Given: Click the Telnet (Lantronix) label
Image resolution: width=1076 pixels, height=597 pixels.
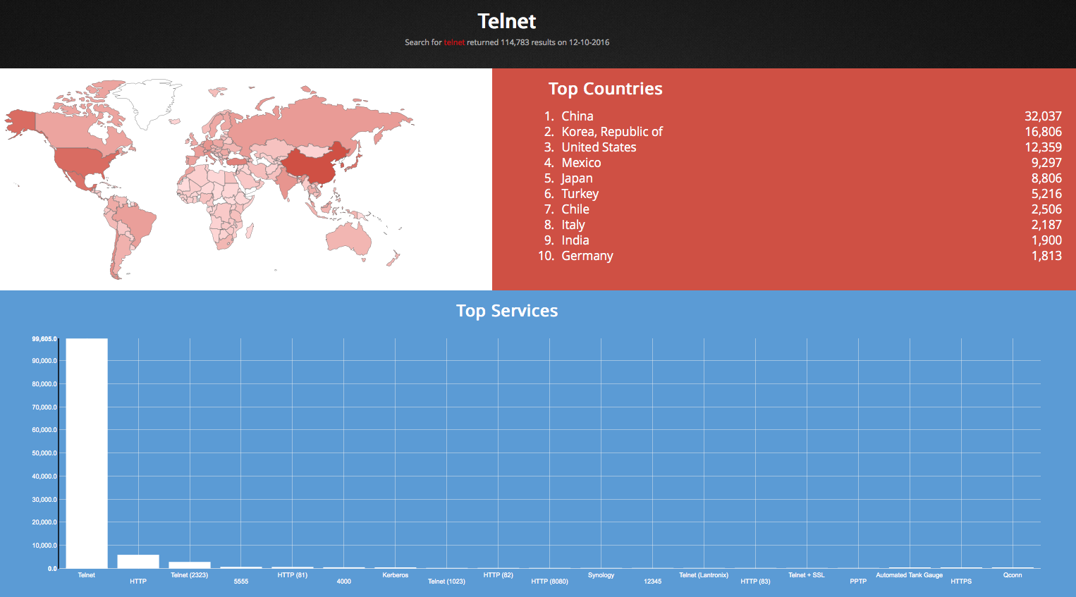Looking at the screenshot, I should click(703, 574).
